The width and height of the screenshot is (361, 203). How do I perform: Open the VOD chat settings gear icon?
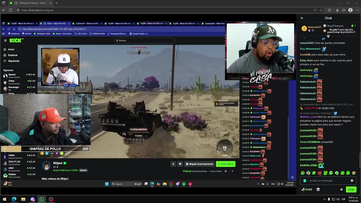292,177
